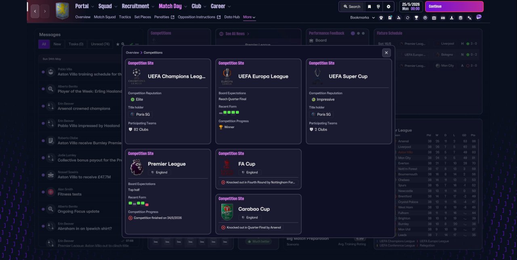This screenshot has height=260, width=517.
Task: Click the exclamation note icon in bookmarks bar
Action: [x=390, y=18]
